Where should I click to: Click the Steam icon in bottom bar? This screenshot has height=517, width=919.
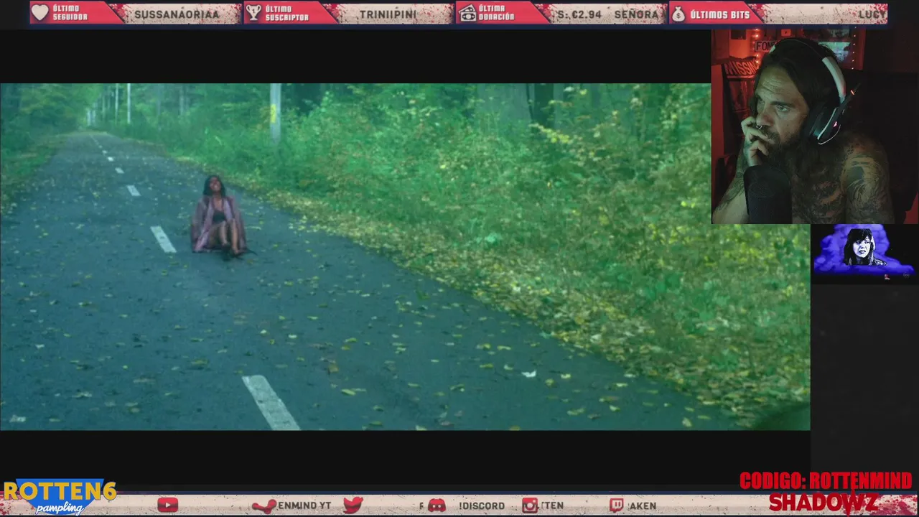[x=264, y=506]
